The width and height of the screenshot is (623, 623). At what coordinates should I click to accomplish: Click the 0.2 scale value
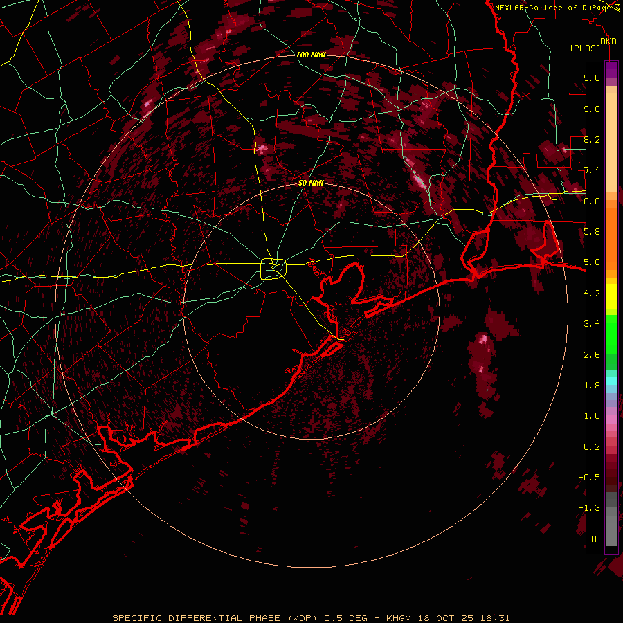click(592, 447)
